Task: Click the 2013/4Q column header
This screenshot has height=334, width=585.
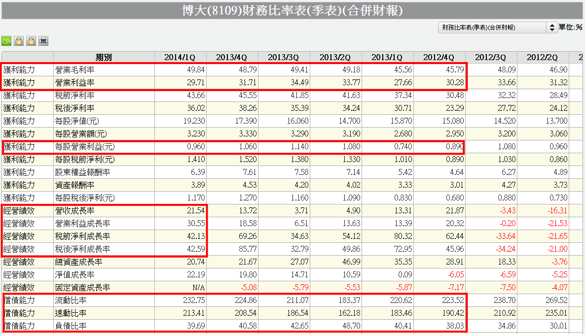Action: (x=232, y=58)
